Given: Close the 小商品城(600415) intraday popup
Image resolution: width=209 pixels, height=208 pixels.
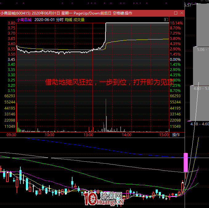Looking at the screenshot, I should (x=182, y=13).
